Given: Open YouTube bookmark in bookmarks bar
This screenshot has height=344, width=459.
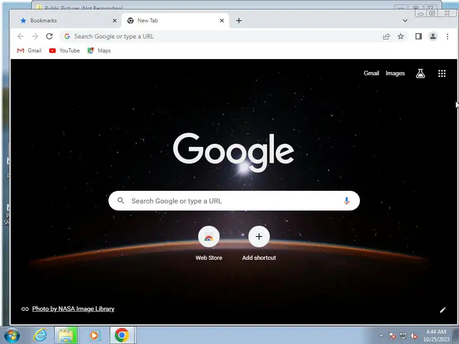Looking at the screenshot, I should tap(65, 51).
